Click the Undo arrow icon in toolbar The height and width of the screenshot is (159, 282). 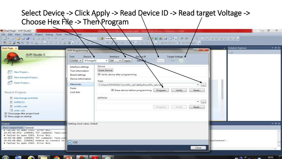coord(48,39)
